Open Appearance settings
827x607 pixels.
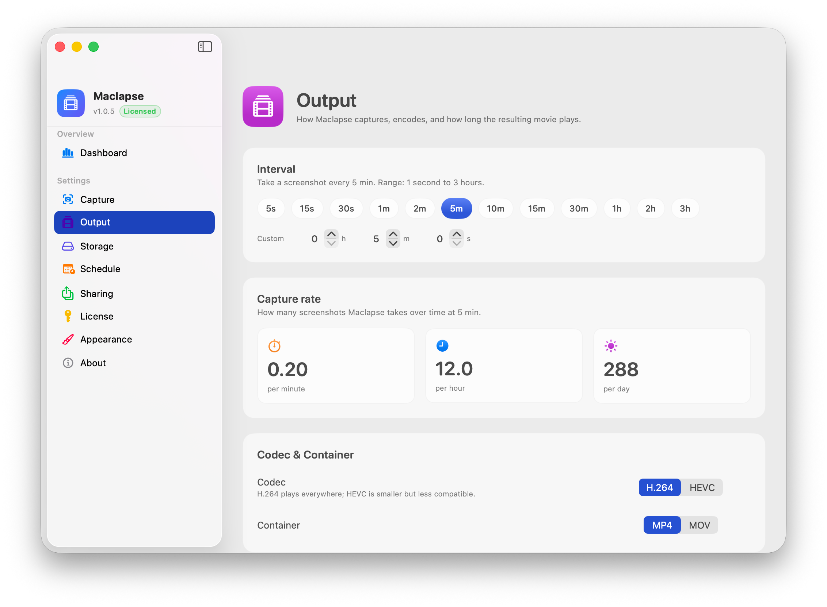point(134,339)
